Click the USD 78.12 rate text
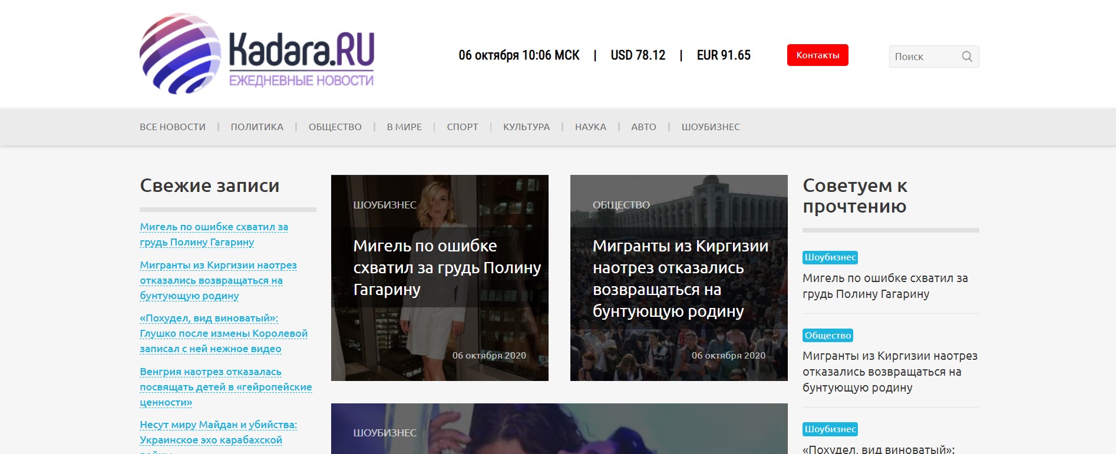The width and height of the screenshot is (1116, 454). [x=638, y=55]
